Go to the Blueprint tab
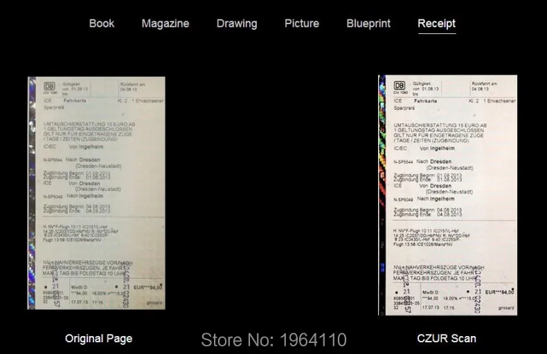This screenshot has height=354, width=547. [x=368, y=24]
